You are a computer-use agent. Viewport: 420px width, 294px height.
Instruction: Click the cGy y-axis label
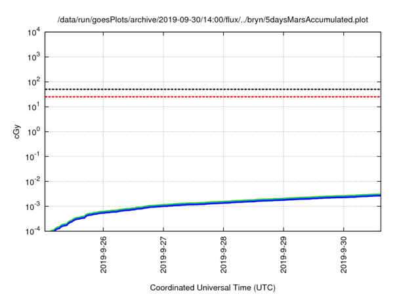click(16, 132)
